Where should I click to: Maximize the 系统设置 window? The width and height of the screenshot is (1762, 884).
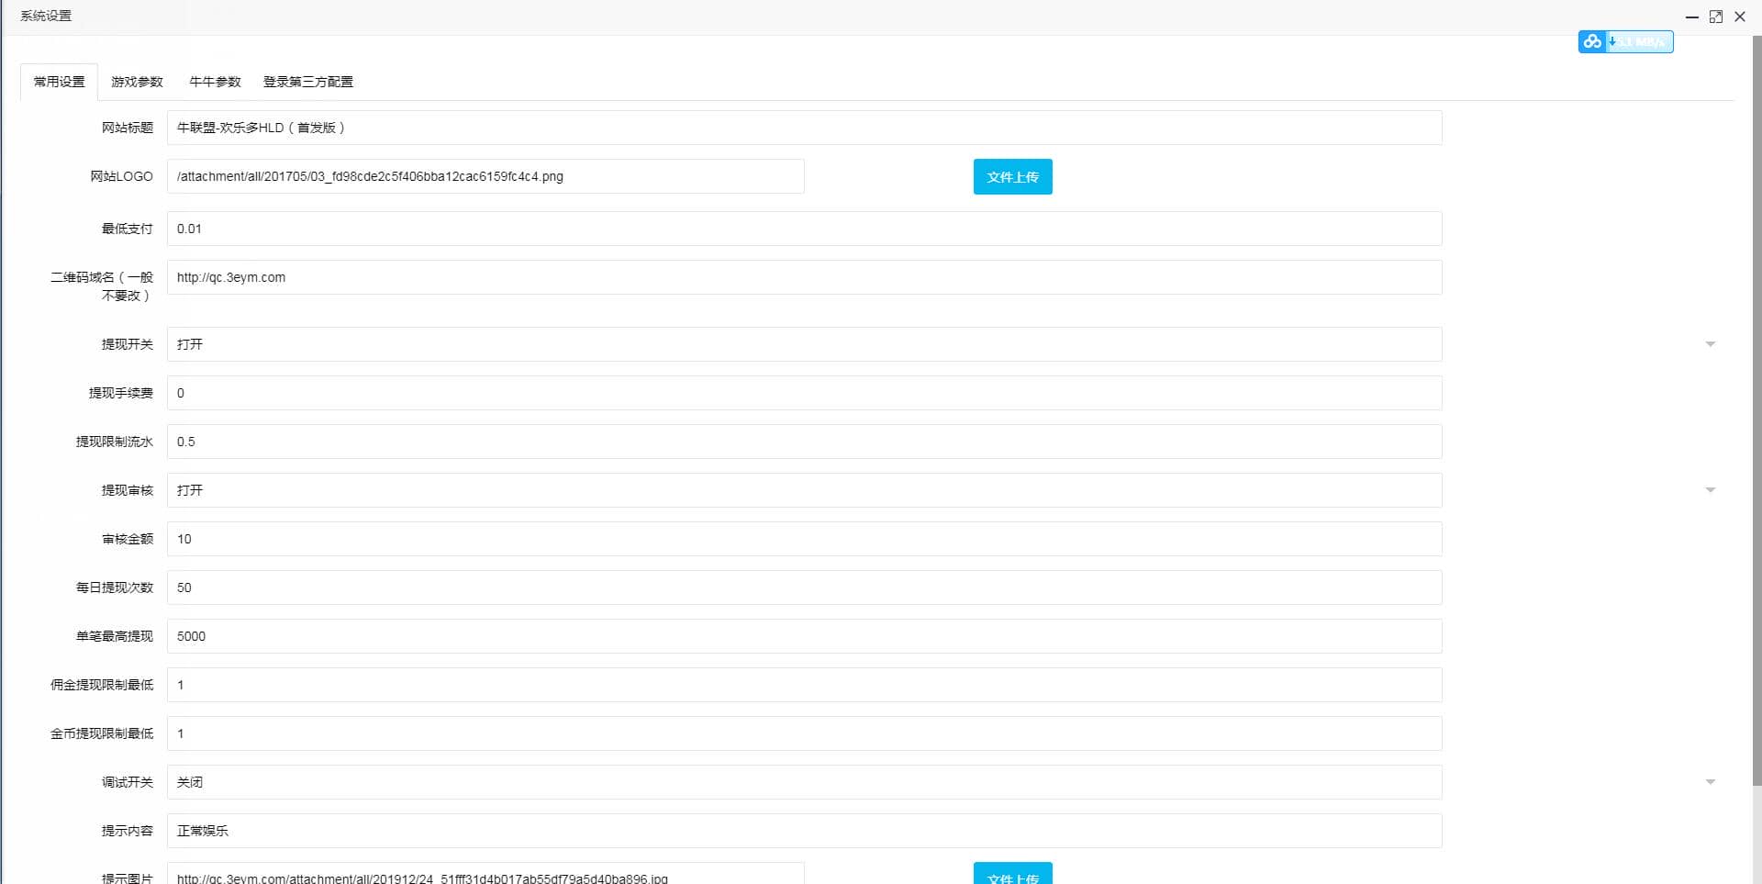[x=1716, y=17]
